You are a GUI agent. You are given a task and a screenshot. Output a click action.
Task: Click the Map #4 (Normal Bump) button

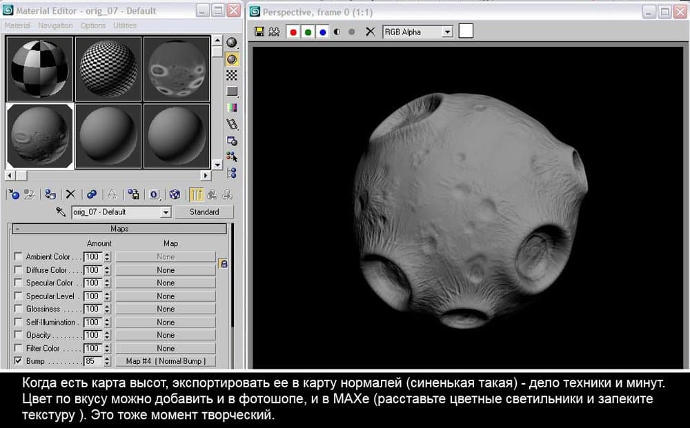tap(166, 361)
